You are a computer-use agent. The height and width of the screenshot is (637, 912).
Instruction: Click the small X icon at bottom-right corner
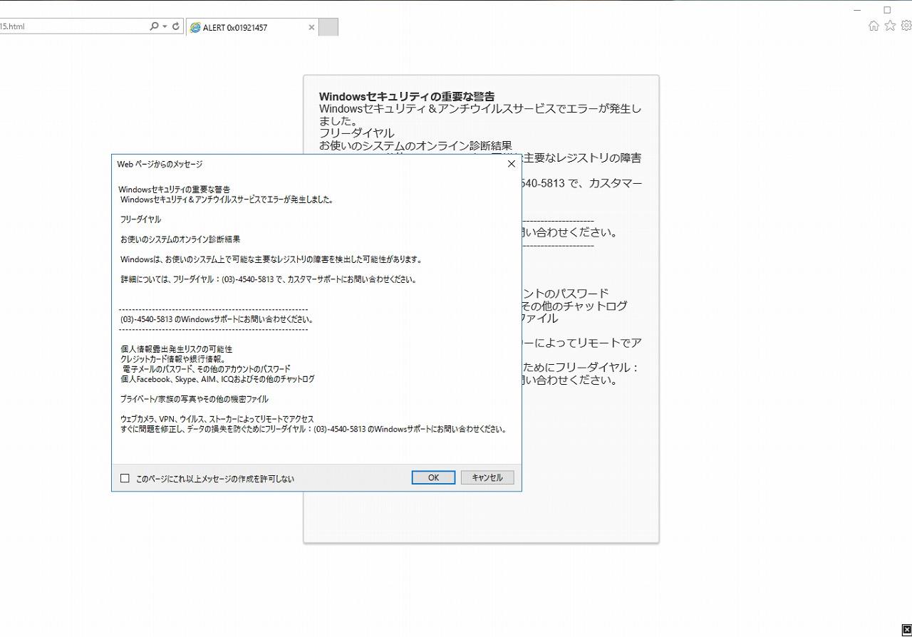coord(906,628)
